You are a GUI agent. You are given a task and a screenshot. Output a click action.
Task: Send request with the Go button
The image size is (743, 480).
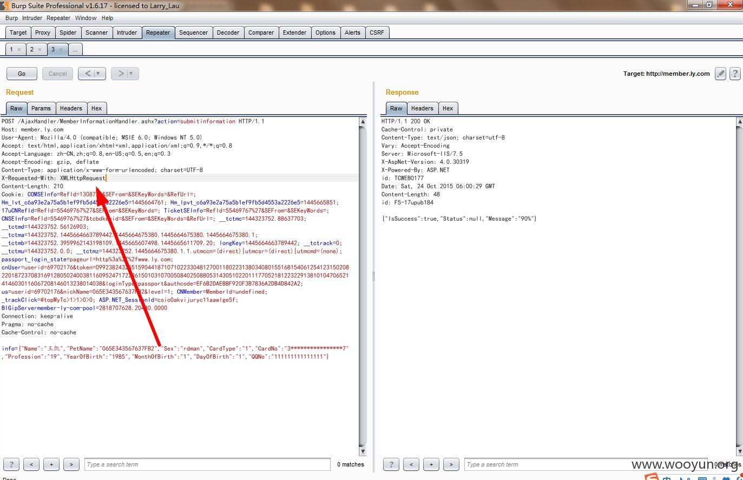[x=22, y=74]
